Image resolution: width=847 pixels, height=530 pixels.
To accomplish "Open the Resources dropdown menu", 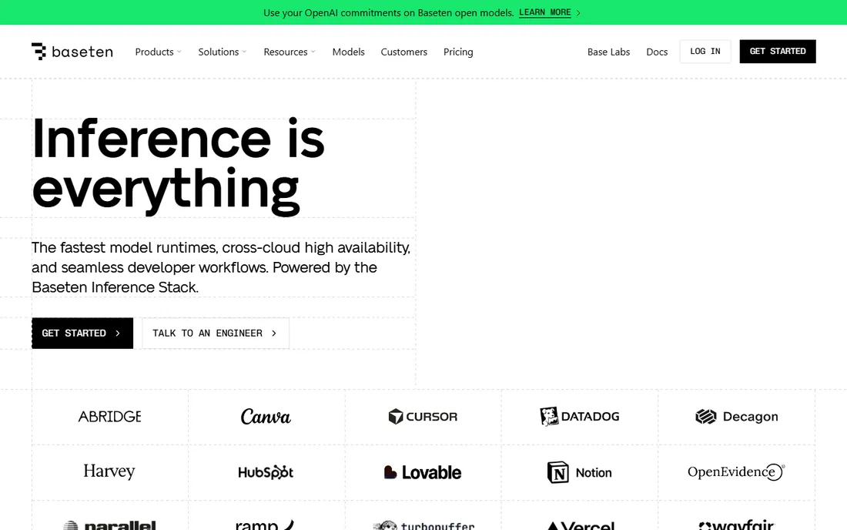I will (289, 52).
